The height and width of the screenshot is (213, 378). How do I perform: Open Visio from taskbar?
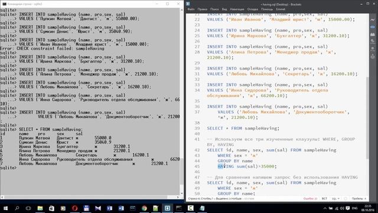tap(109, 208)
